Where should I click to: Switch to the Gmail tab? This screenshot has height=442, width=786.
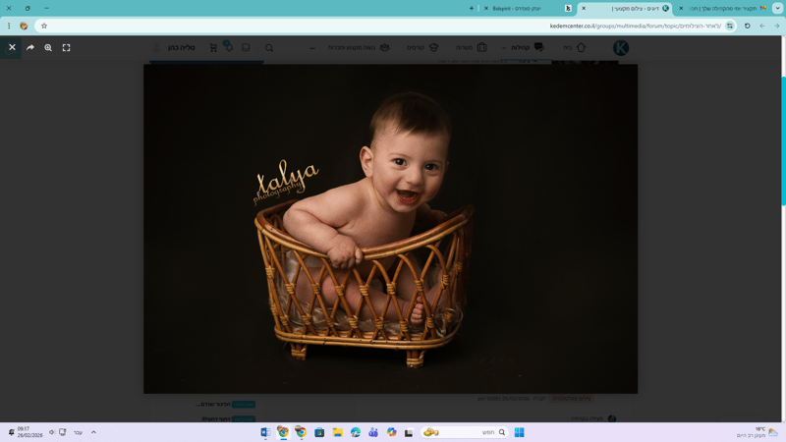tap(724, 8)
